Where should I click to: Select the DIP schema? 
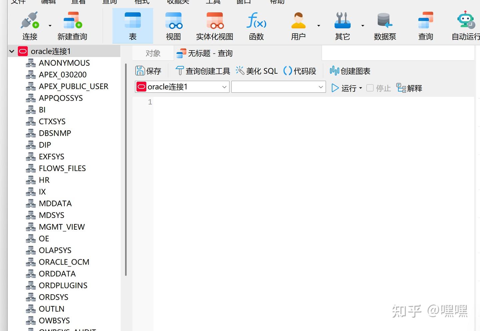coord(45,145)
